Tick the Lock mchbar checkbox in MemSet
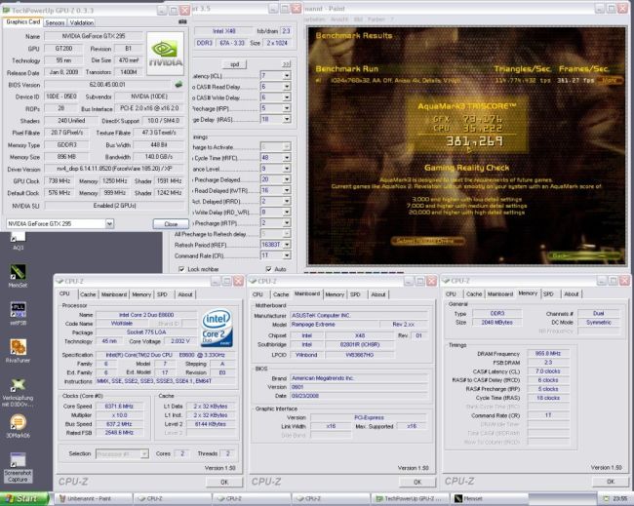The image size is (634, 506). (181, 269)
